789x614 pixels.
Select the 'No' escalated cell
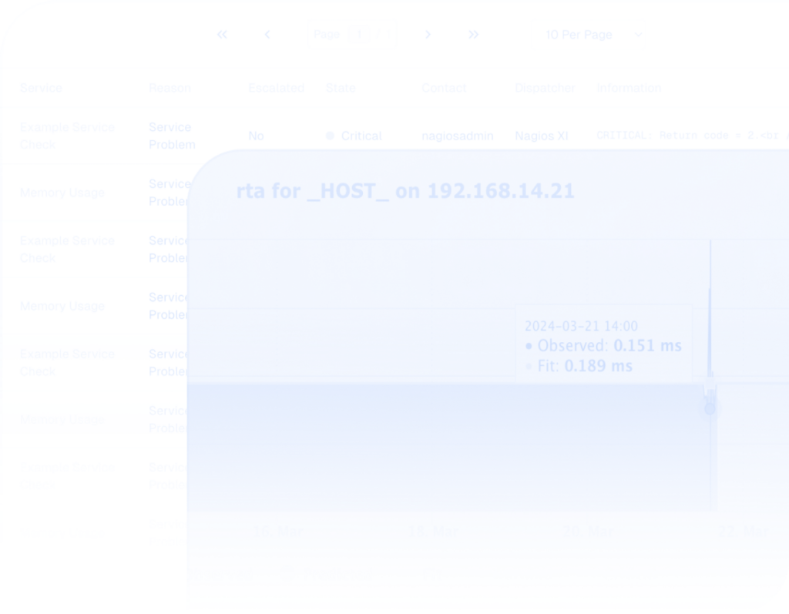coord(256,136)
